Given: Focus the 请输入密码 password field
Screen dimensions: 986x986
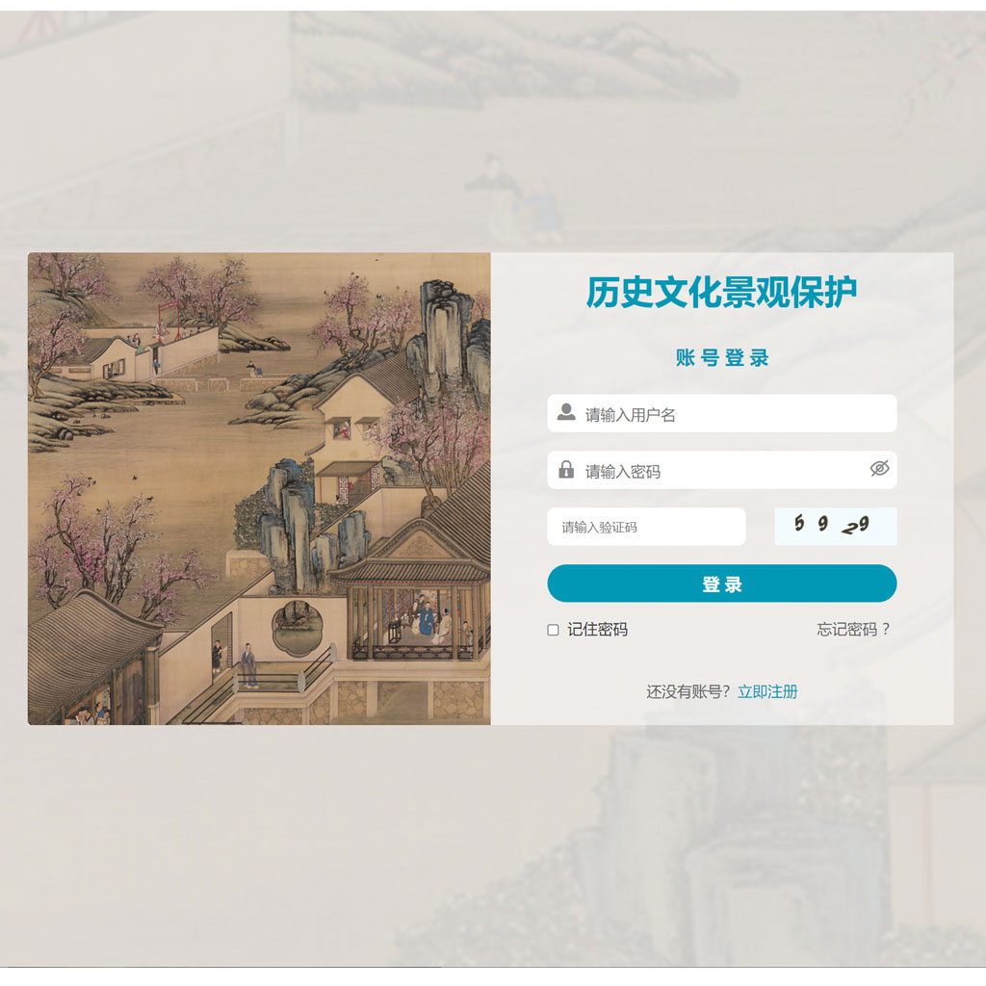Looking at the screenshot, I should tap(722, 470).
